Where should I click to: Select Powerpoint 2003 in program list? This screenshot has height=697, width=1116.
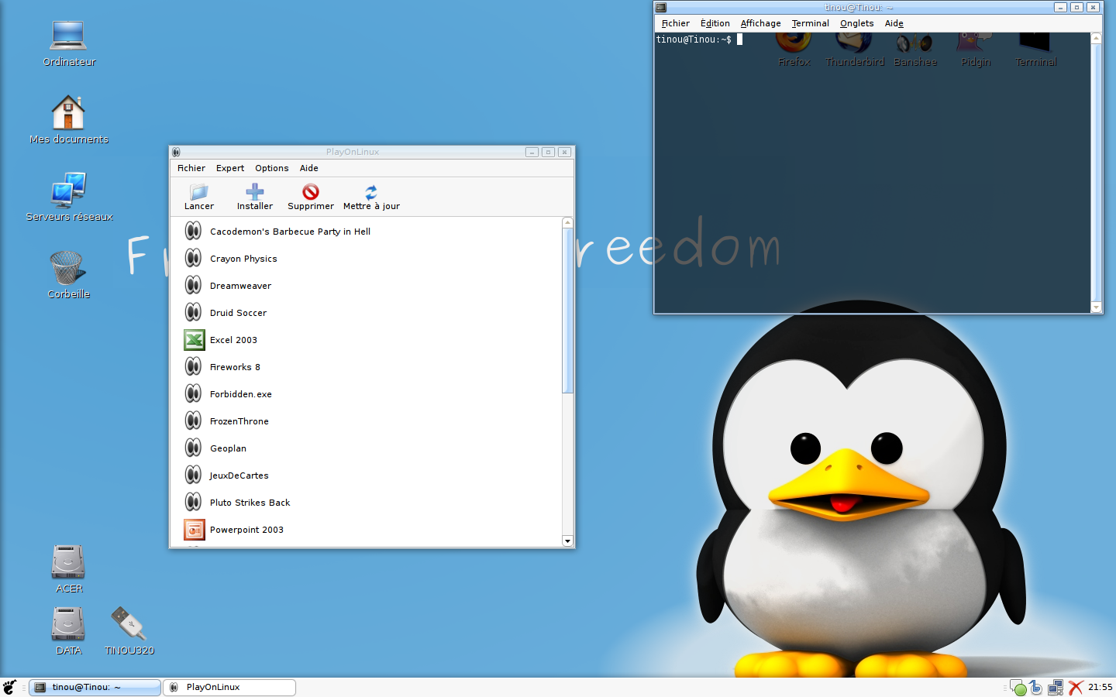pos(246,530)
